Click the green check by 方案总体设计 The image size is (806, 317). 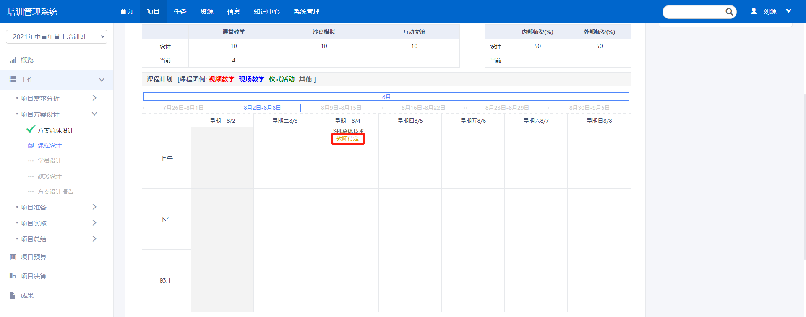[x=31, y=129]
